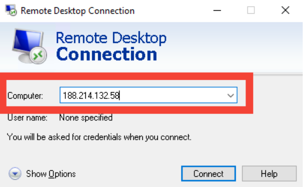Click the "User name:" label
This screenshot has width=304, height=187.
[27, 117]
